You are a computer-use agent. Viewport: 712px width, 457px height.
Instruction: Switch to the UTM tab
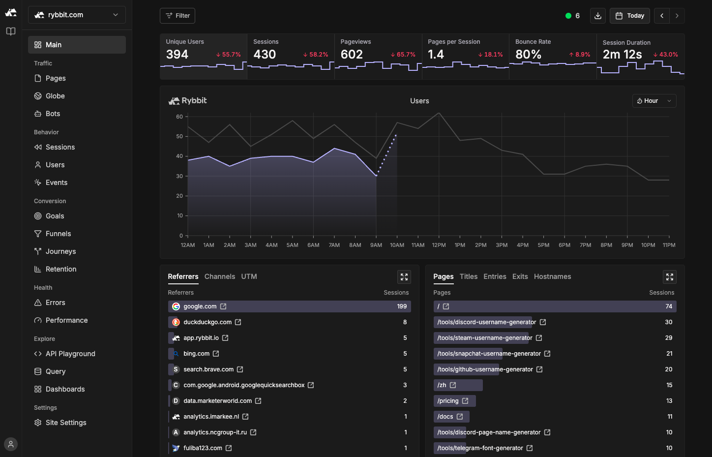point(249,276)
